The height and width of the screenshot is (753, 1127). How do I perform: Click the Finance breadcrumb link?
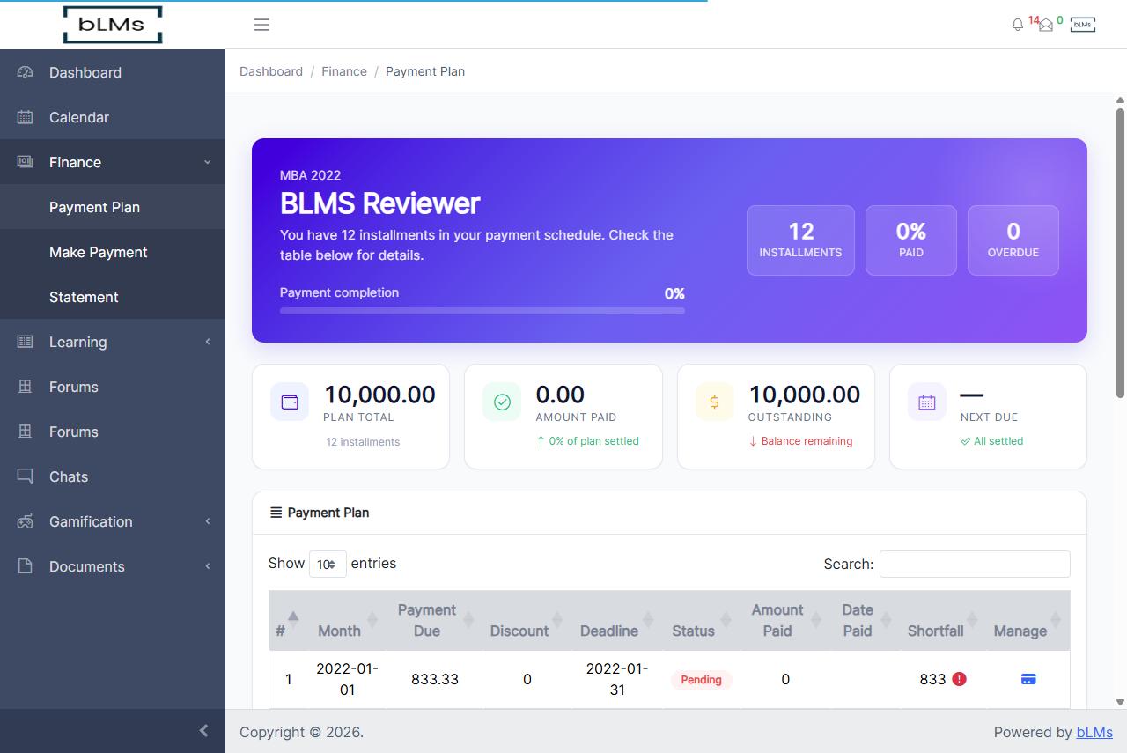pyautogui.click(x=344, y=71)
